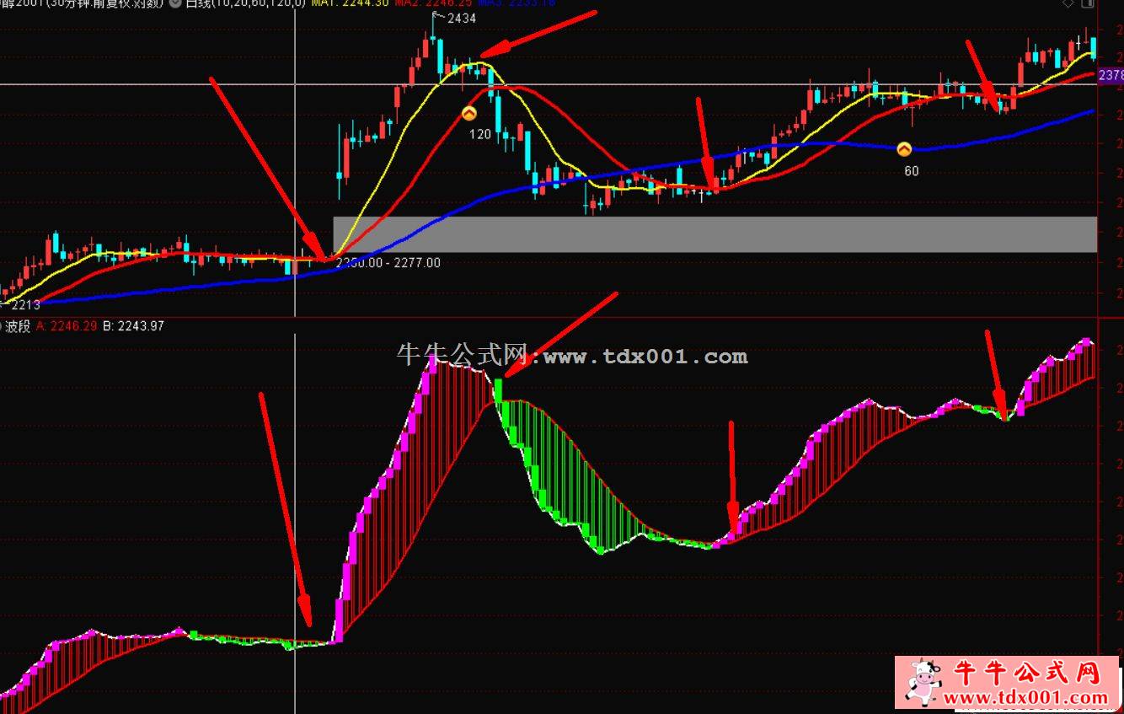Screen dimensions: 1124x714
Task: Select the 波段 indicator name
Action: coord(18,327)
